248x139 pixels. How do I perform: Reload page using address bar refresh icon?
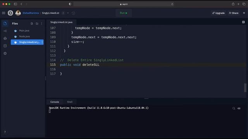pyautogui.click(x=172, y=4)
